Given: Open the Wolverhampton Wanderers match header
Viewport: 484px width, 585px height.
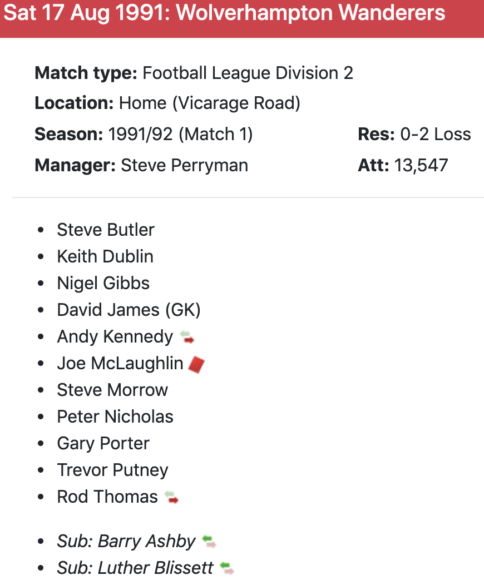Looking at the screenshot, I should pyautogui.click(x=224, y=13).
